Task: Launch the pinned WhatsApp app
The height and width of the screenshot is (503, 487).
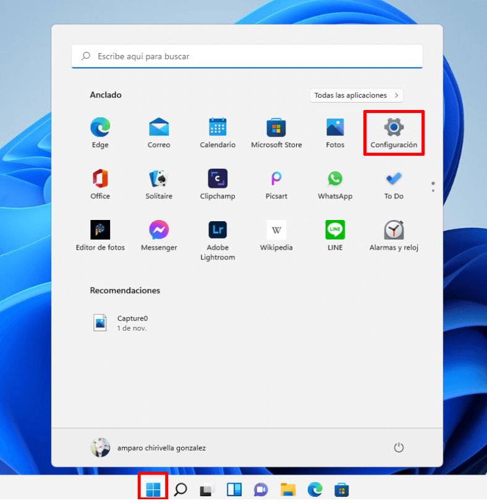Action: (x=335, y=184)
